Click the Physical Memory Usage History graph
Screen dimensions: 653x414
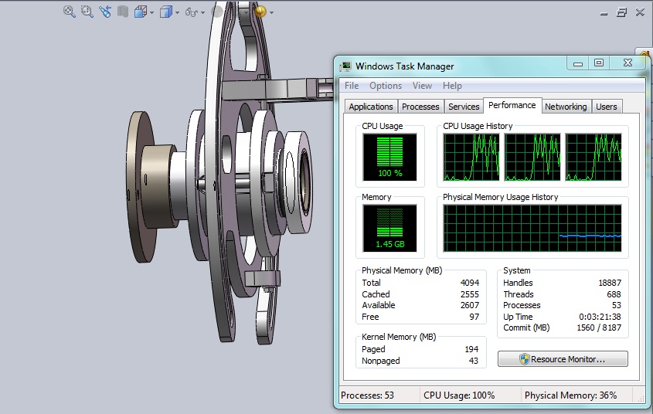[x=532, y=229]
